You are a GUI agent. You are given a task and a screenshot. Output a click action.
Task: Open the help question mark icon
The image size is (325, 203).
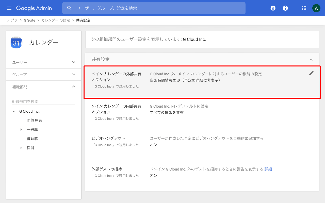click(285, 8)
